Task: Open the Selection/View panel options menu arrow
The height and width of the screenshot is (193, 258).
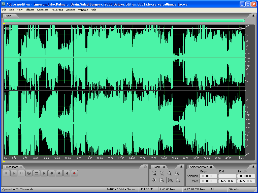Action: click(x=254, y=167)
